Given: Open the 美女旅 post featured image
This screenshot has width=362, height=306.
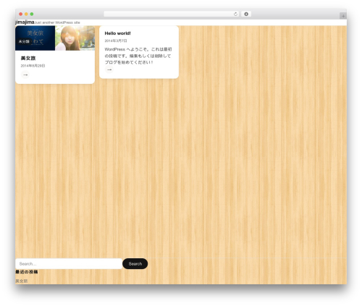Looking at the screenshot, I should pos(55,38).
